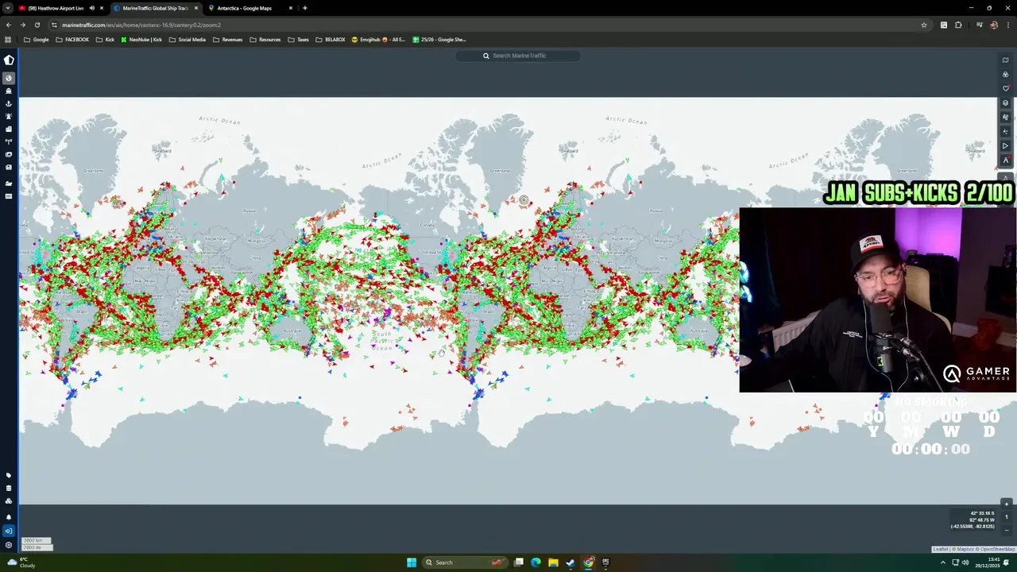Reload the MarineTraffic page
The height and width of the screenshot is (572, 1017).
point(37,25)
